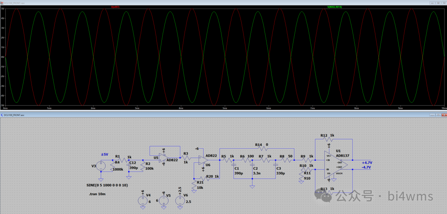This screenshot has height=214, width=447.
Task: Click the V3 sine voltage source symbol
Action: click(x=101, y=166)
